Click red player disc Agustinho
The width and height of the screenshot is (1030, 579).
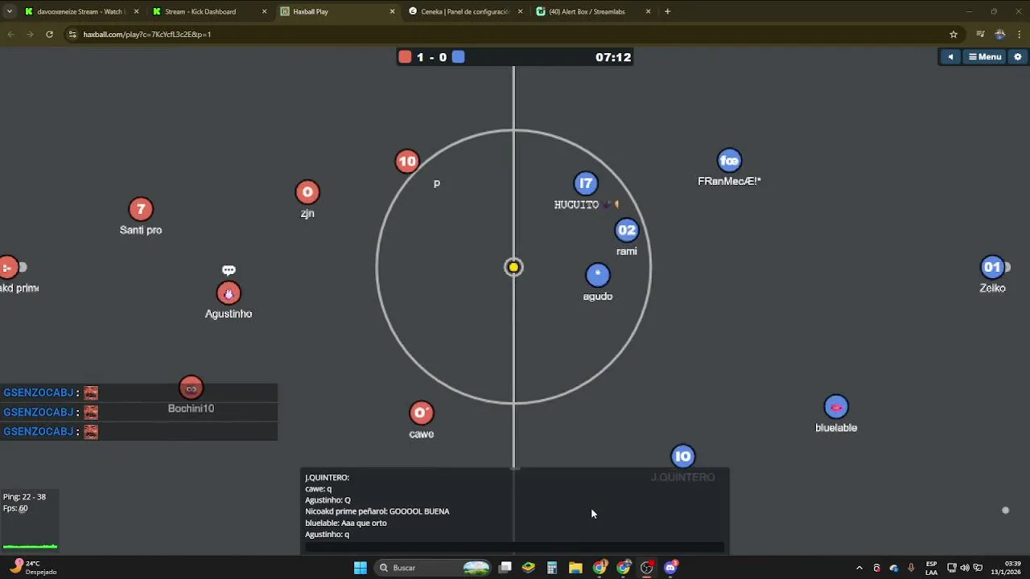coord(229,294)
